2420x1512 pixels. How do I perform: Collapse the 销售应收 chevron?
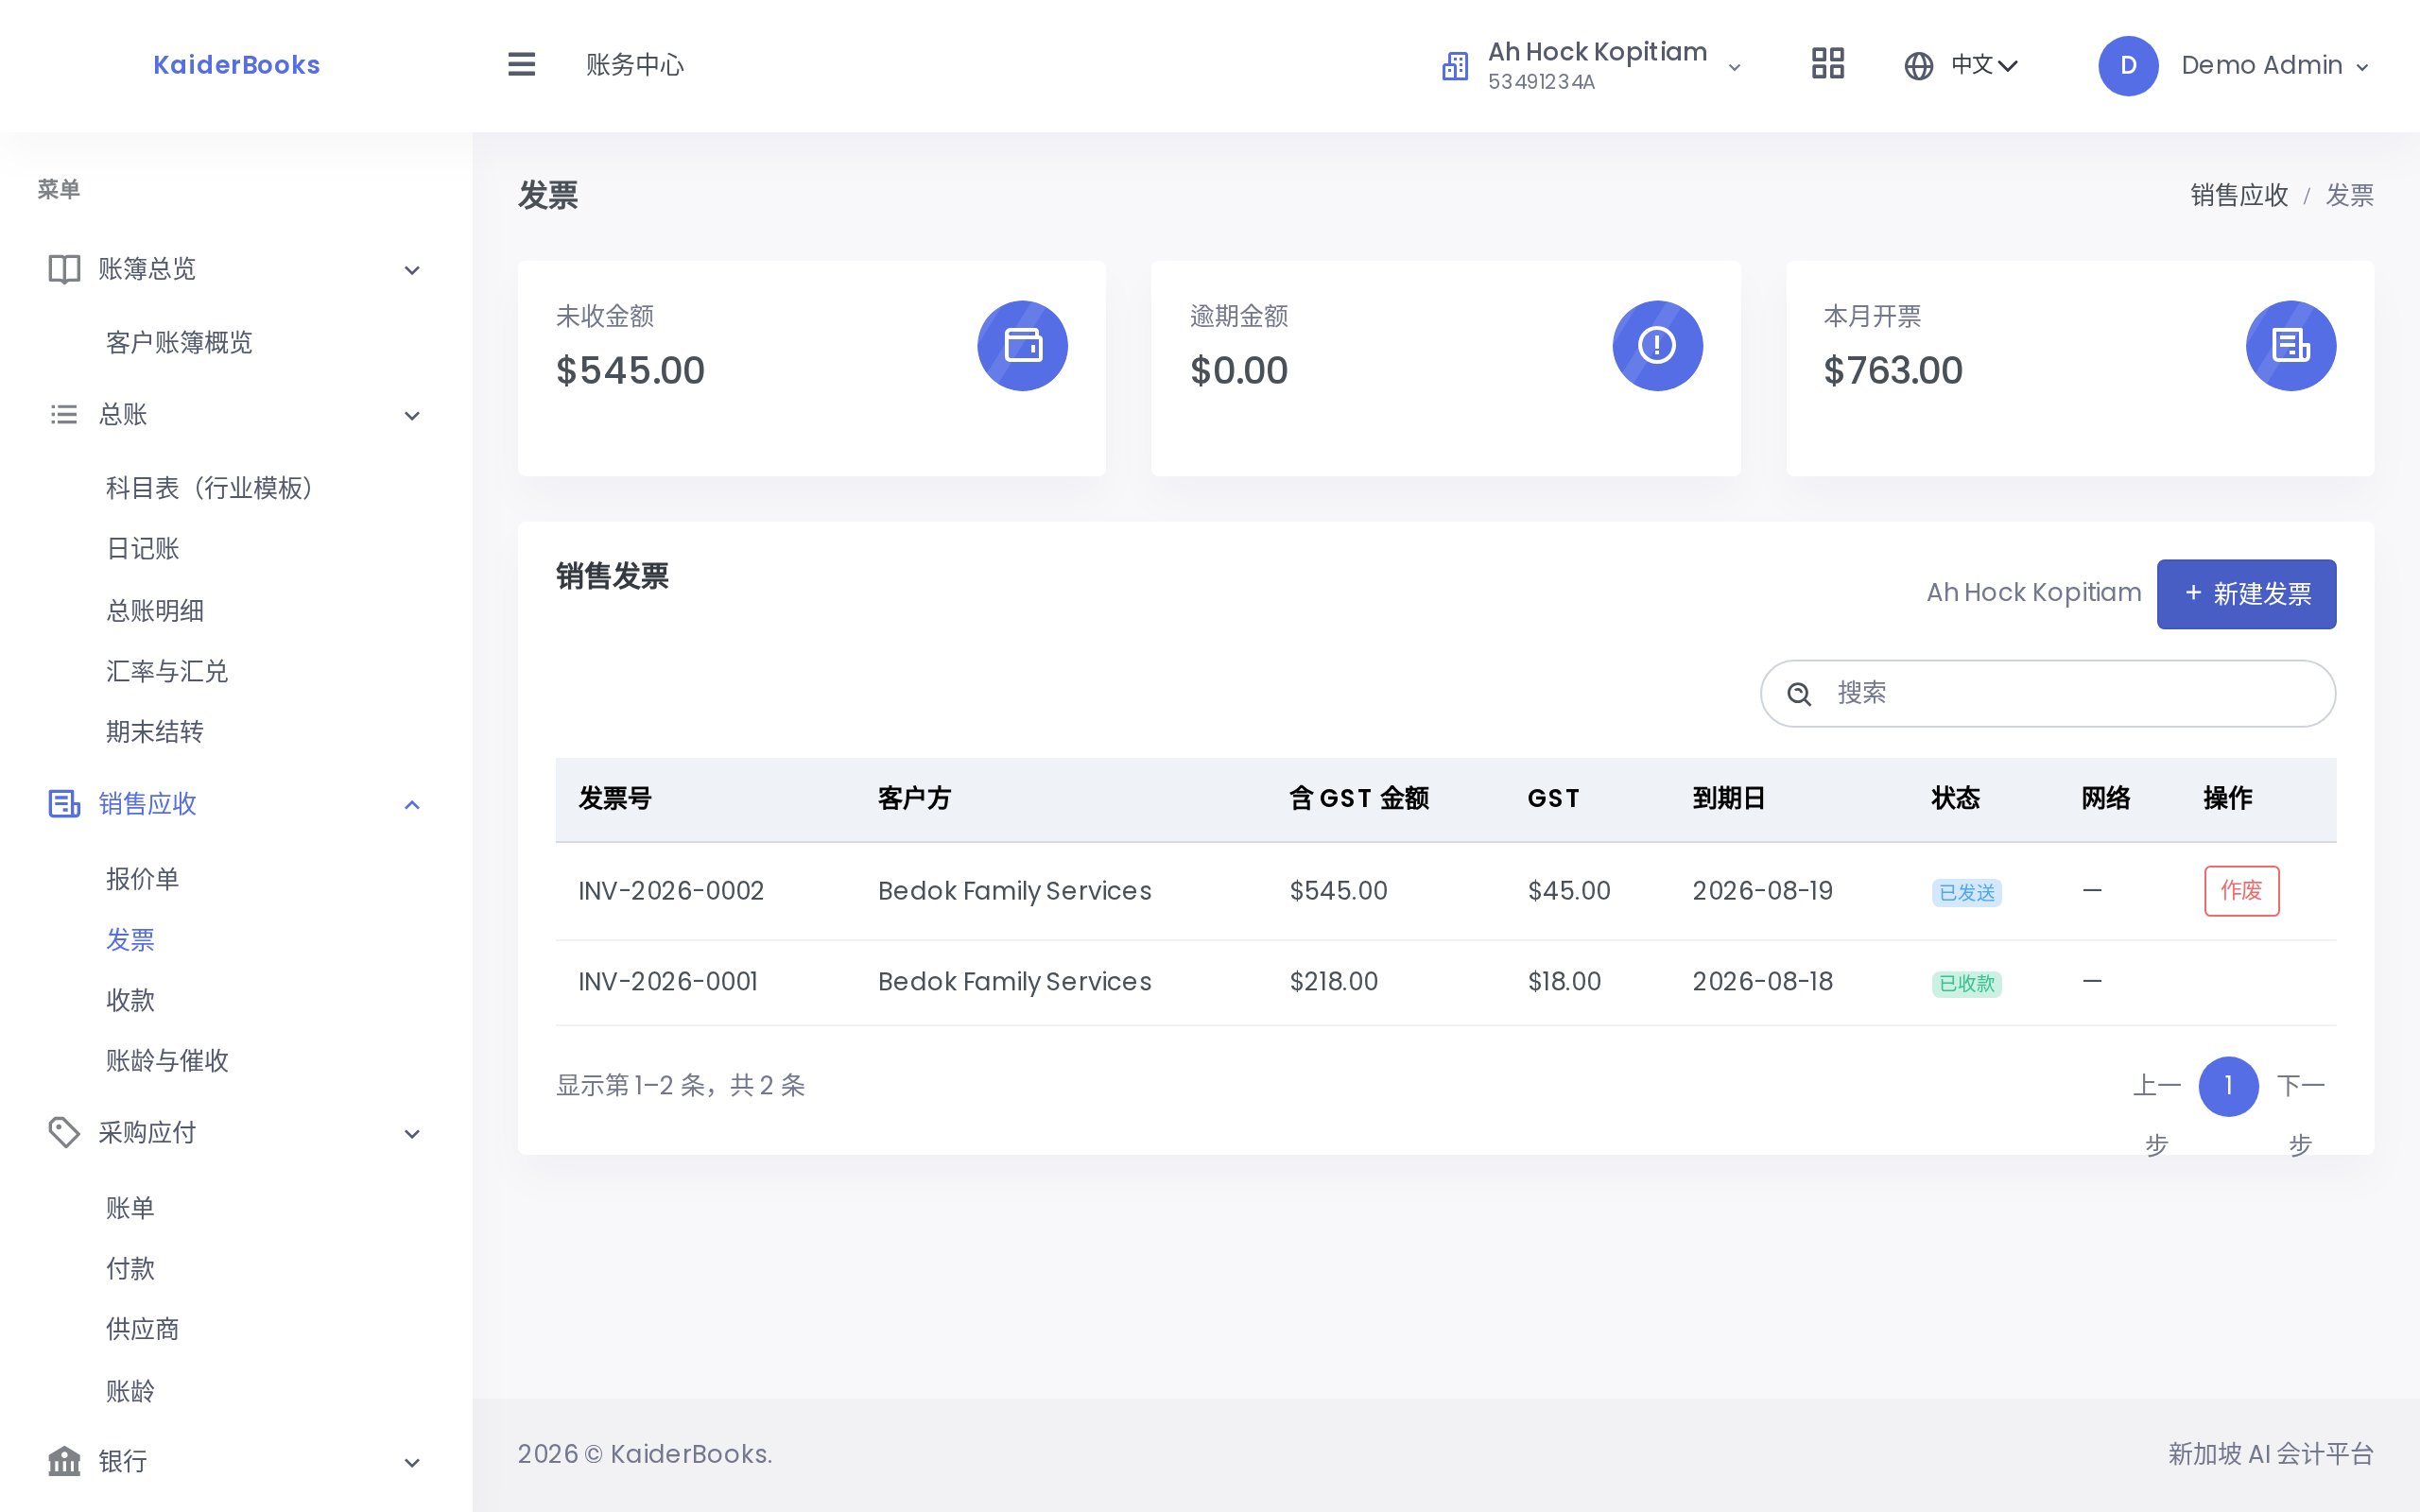point(412,805)
